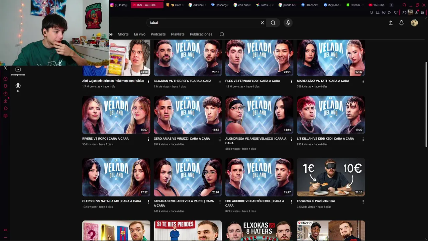The width and height of the screenshot is (428, 241).
Task: Open PLEX VS FERNANFLOO title link
Action: pyautogui.click(x=253, y=81)
